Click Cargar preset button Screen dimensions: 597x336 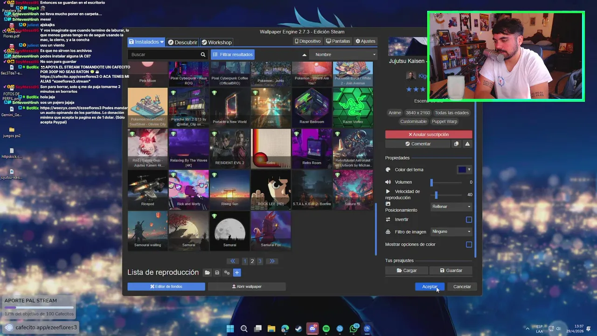tap(407, 270)
